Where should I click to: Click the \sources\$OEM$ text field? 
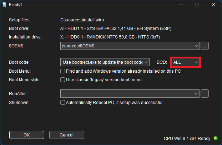(x=127, y=46)
